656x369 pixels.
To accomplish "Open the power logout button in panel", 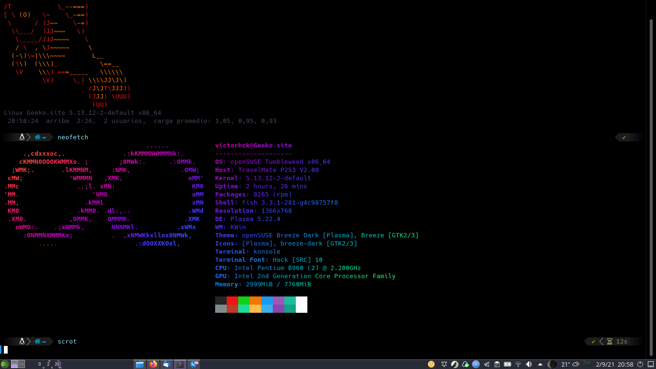I will click(x=640, y=364).
